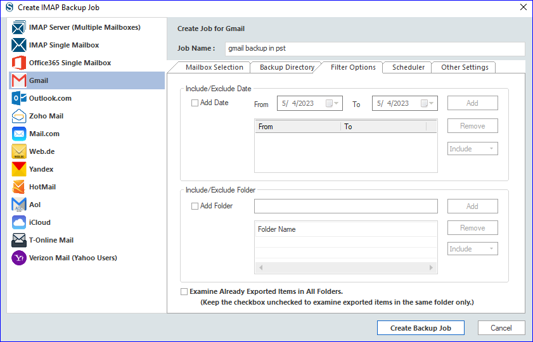The image size is (533, 342).
Task: Open the From date calendar picker
Action: [x=332, y=103]
